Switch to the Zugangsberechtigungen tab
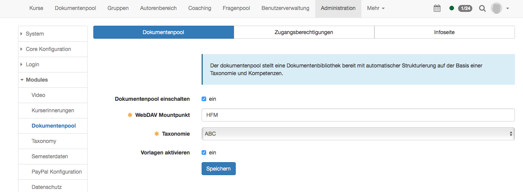 pos(304,32)
